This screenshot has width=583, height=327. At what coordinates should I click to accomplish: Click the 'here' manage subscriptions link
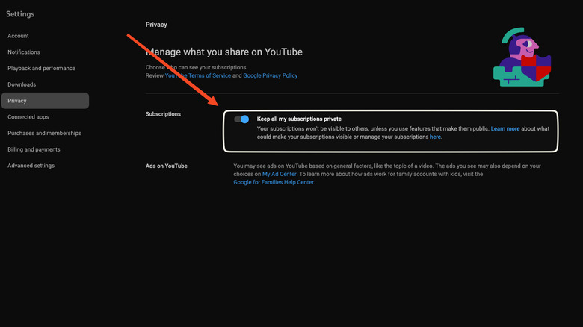[x=435, y=137]
